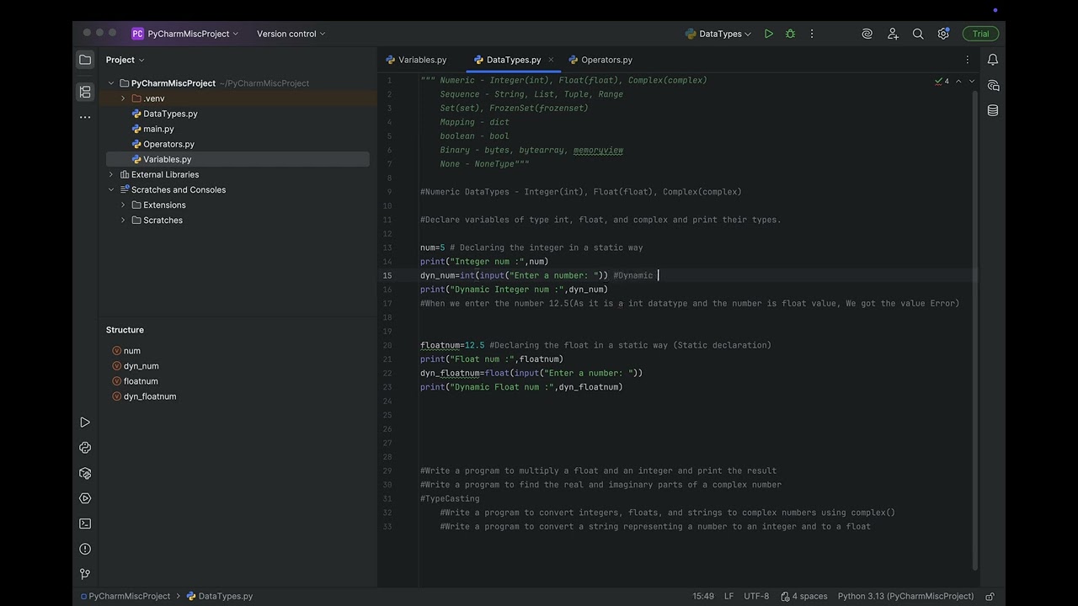Open the Problems tool window
This screenshot has height=606, width=1078.
85,549
